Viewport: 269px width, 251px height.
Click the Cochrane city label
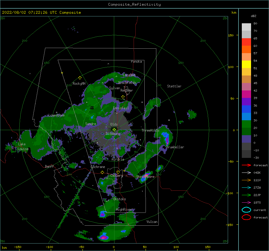[98, 167]
